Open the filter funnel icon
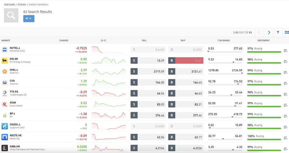This screenshot has height=153, width=289. click(278, 32)
